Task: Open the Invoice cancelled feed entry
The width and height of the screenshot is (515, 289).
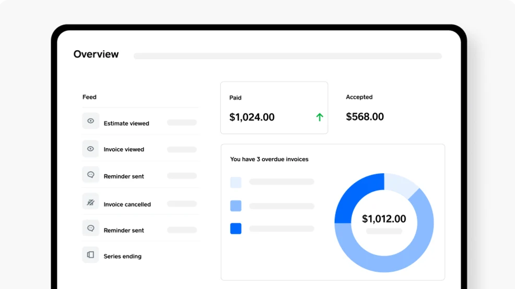Action: [x=141, y=202]
